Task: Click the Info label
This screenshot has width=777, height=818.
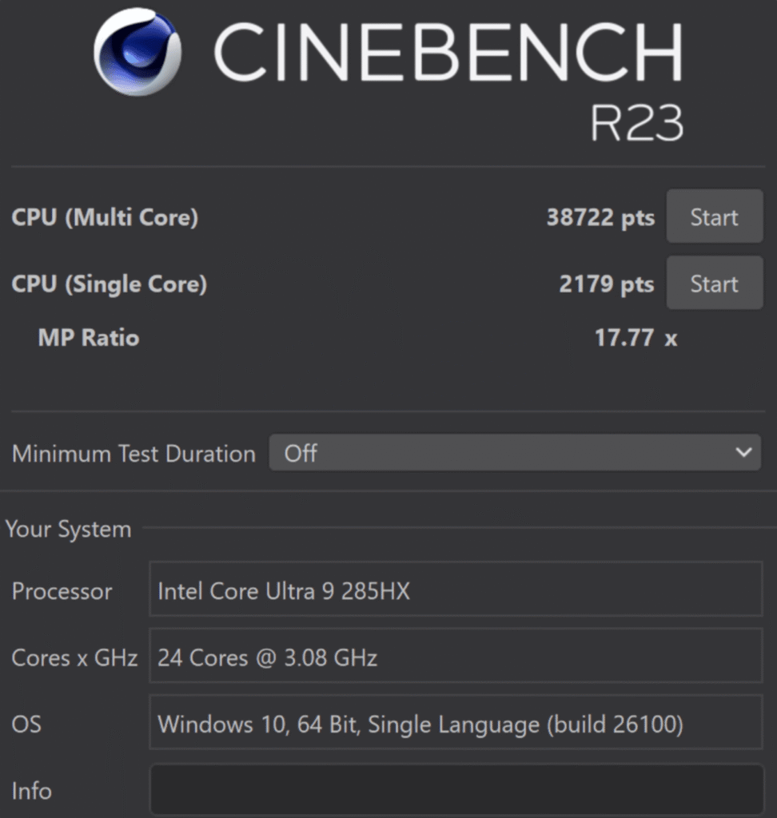Action: click(32, 791)
